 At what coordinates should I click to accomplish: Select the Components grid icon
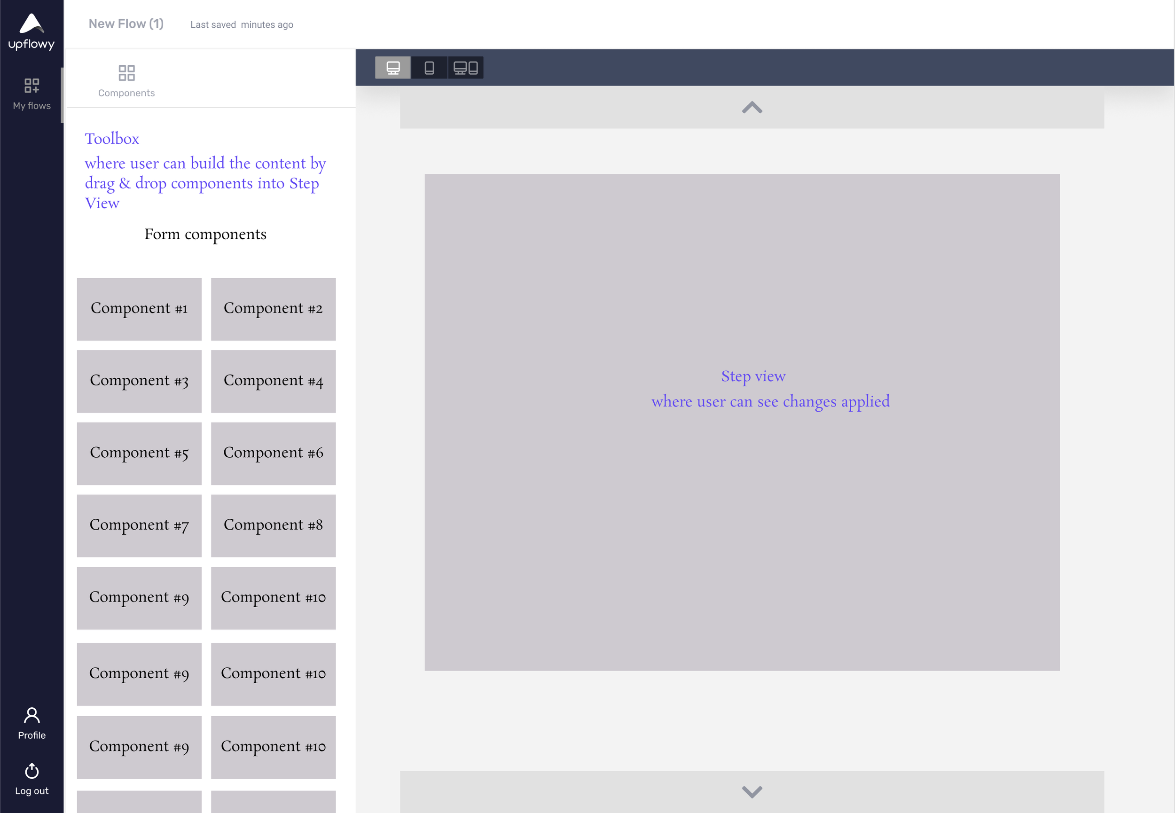click(126, 73)
